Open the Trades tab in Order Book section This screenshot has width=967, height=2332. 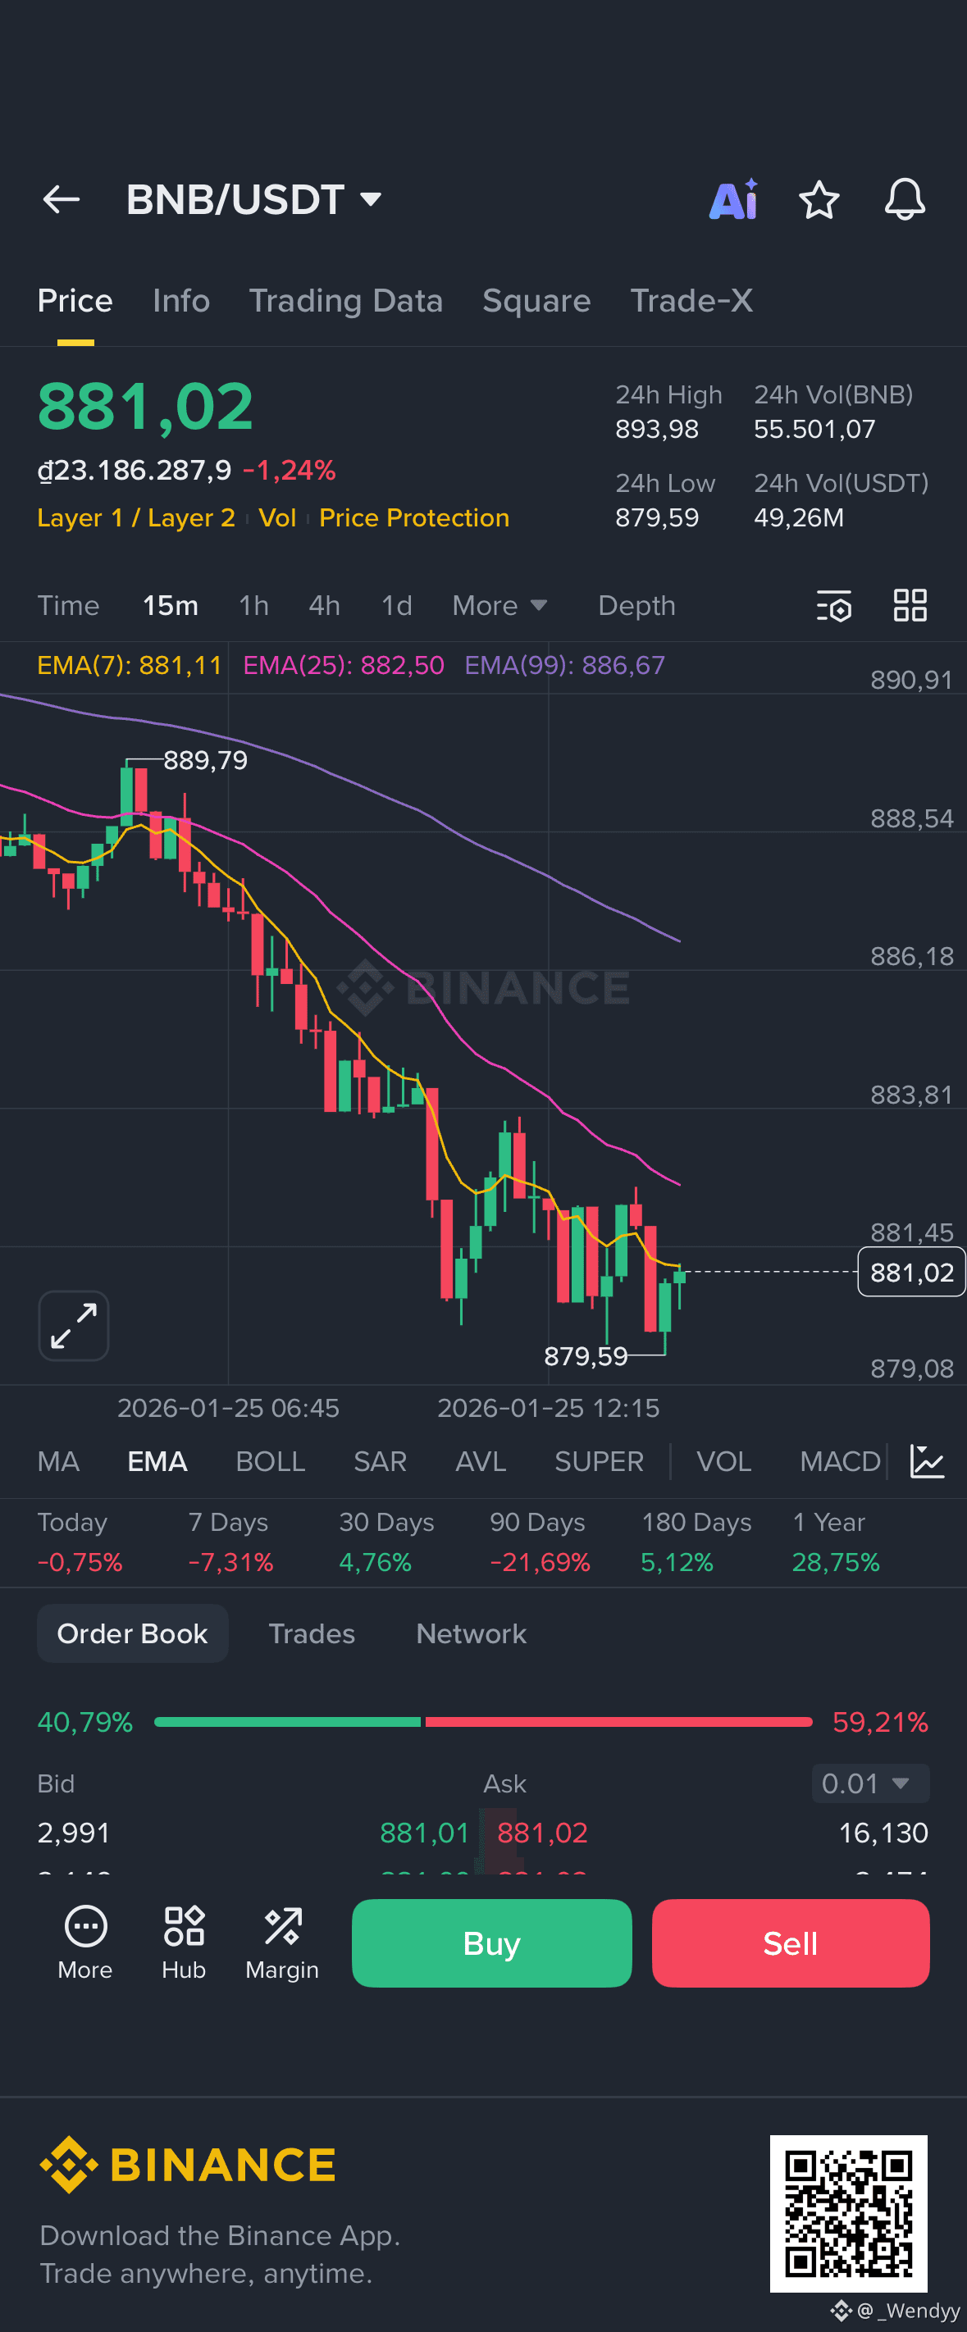pyautogui.click(x=312, y=1633)
